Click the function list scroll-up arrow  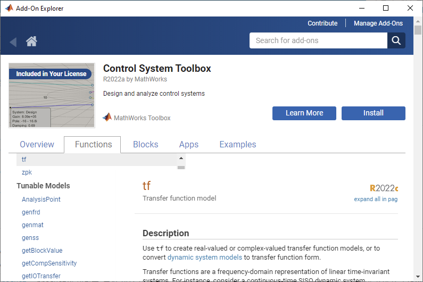pyautogui.click(x=181, y=158)
